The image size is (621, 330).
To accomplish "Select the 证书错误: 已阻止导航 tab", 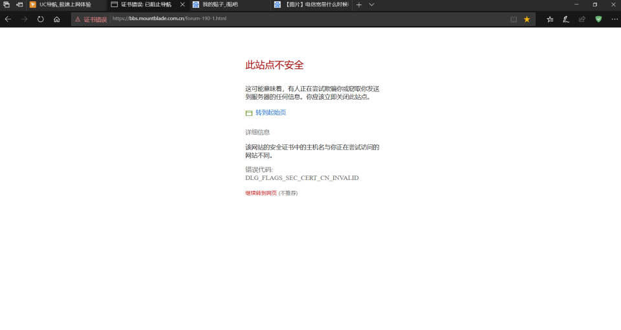I will coord(146,5).
